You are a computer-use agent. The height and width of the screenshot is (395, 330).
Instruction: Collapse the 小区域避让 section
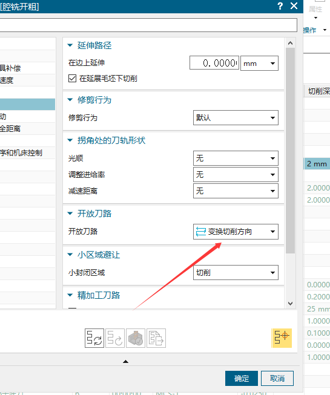[x=70, y=255]
